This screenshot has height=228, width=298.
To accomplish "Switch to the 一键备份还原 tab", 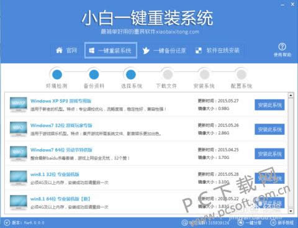I will [x=164, y=50].
